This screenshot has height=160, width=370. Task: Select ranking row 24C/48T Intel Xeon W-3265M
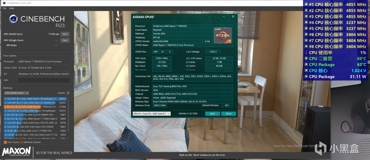tap(35, 103)
